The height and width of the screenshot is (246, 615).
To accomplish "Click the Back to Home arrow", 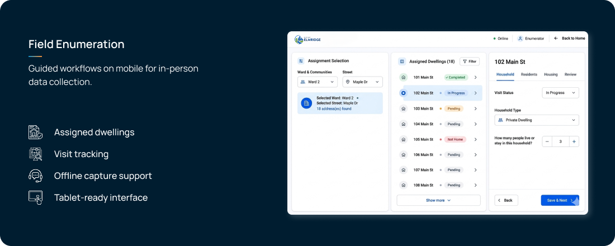I will pos(556,39).
